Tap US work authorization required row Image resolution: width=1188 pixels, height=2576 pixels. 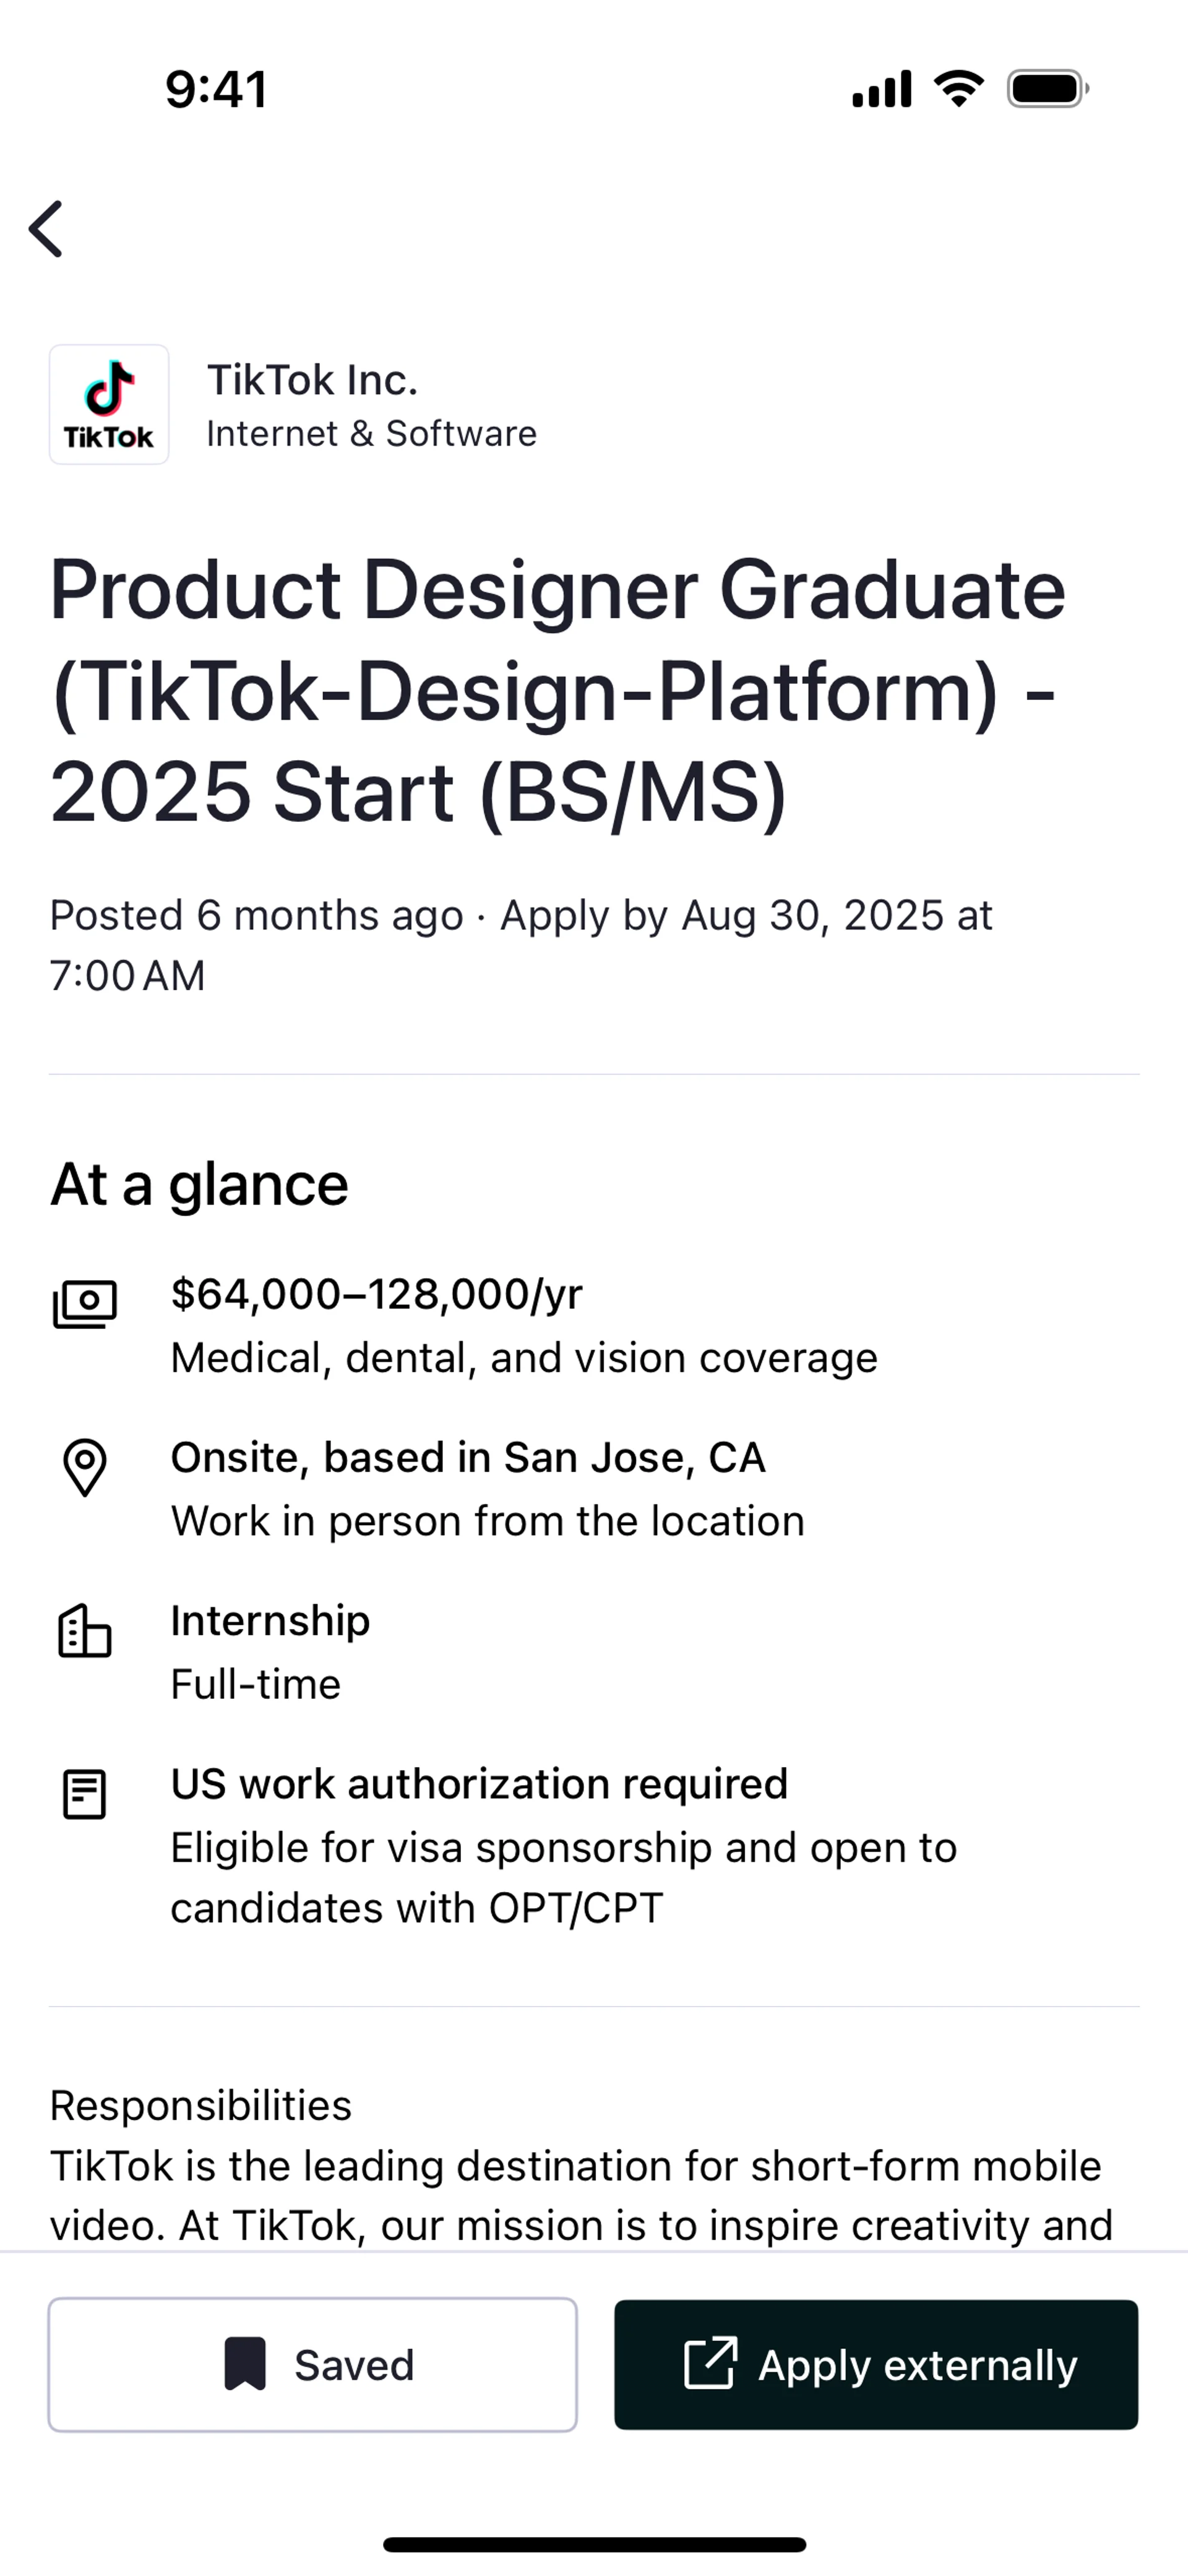click(x=479, y=1784)
